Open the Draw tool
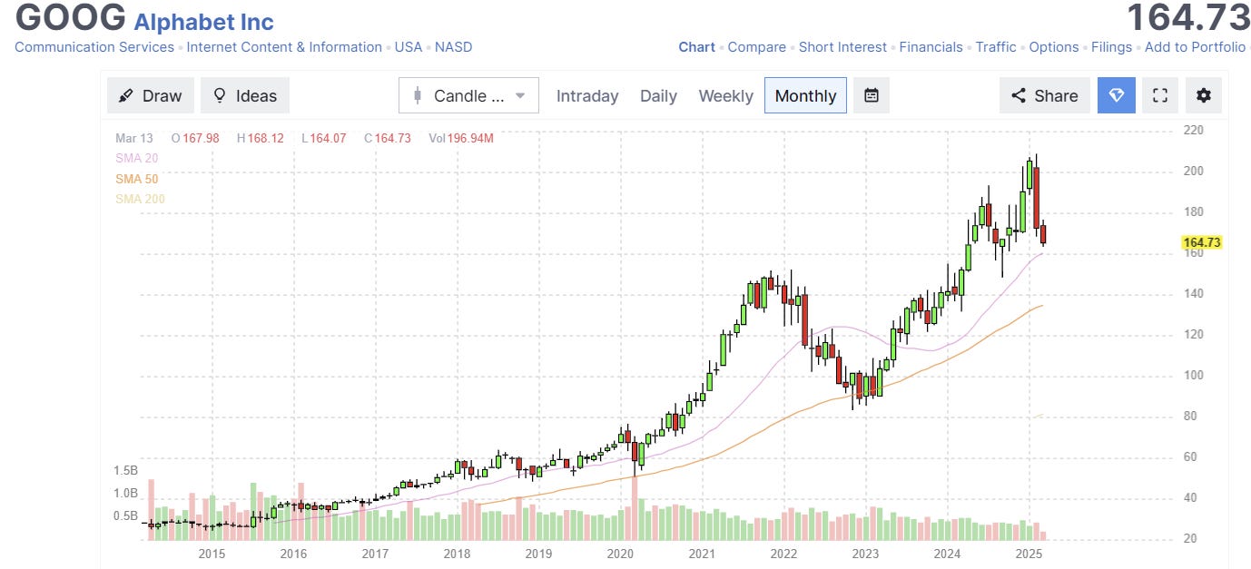Viewport: 1251px width, 569px height. [x=150, y=95]
